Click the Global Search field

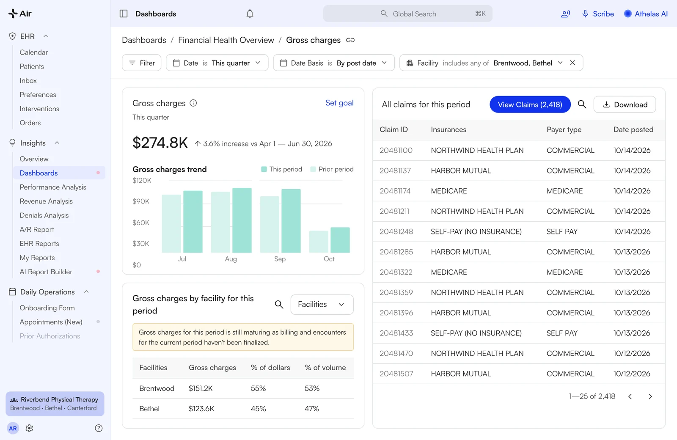click(408, 14)
